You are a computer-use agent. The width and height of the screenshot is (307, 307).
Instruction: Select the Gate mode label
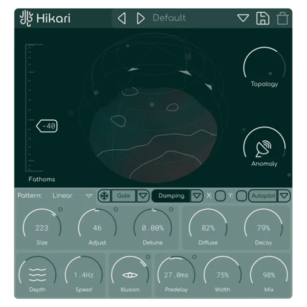(124, 196)
